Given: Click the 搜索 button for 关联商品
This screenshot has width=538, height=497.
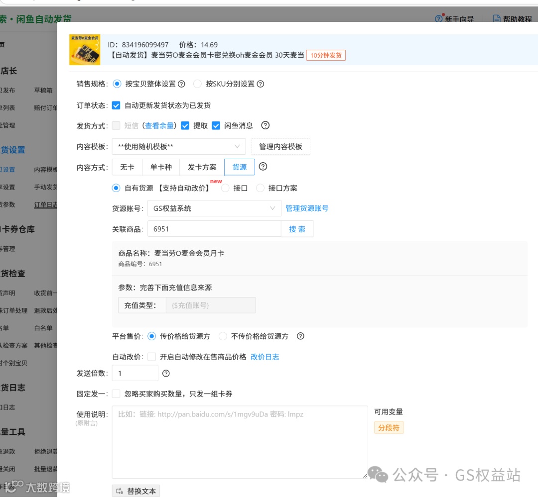Looking at the screenshot, I should coord(297,229).
